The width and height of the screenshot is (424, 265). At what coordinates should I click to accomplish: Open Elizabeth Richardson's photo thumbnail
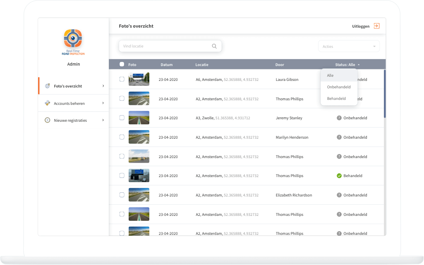(139, 195)
